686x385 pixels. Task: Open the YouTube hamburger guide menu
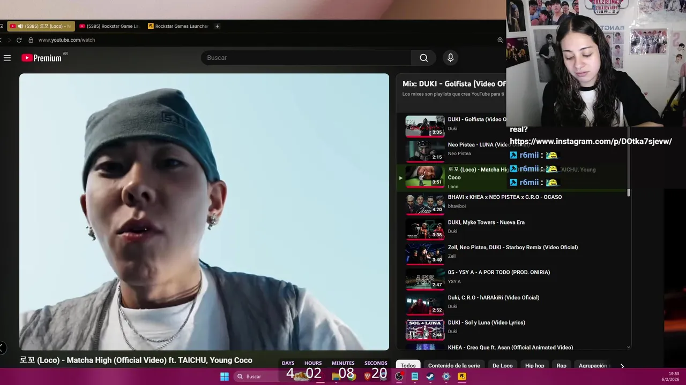coord(7,58)
